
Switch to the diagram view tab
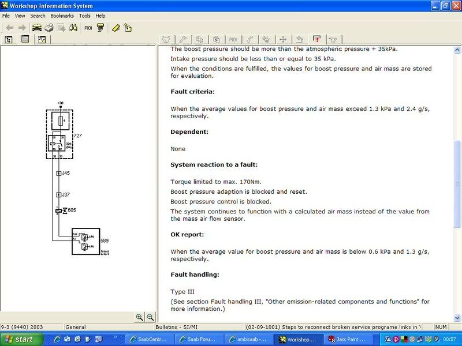(42, 40)
